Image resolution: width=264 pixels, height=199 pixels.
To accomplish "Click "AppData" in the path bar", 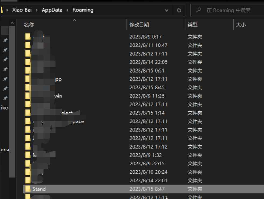I will [52, 10].
